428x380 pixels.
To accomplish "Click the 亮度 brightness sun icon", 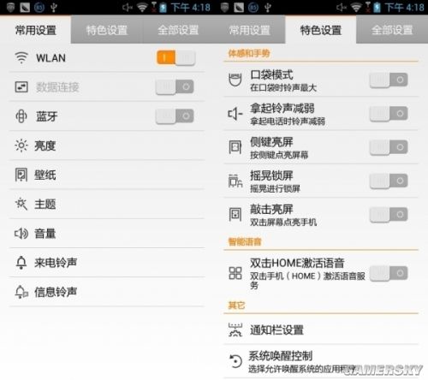I will [x=21, y=145].
